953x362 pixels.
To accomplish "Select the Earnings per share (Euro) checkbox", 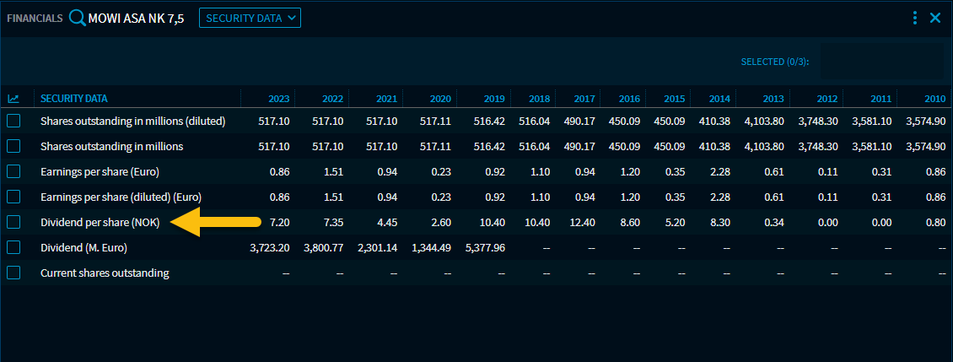I will (x=13, y=172).
